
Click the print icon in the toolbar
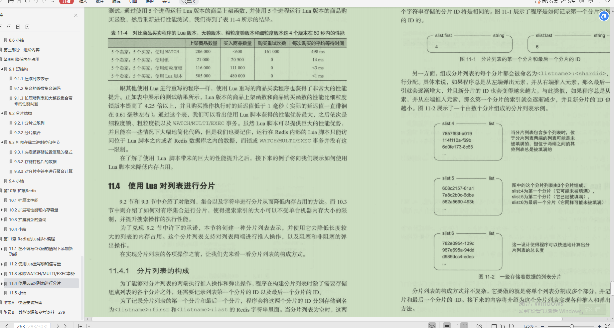28,1
